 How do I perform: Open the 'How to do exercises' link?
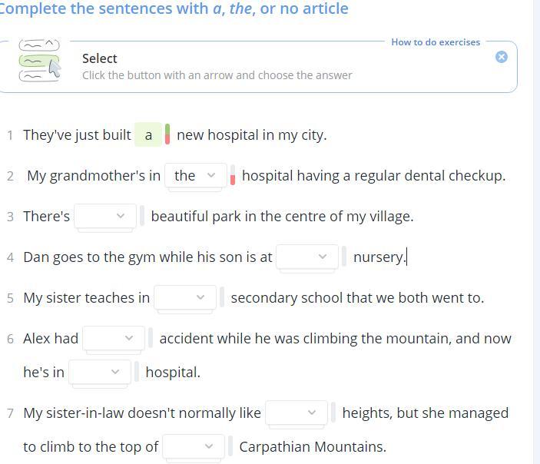(436, 42)
